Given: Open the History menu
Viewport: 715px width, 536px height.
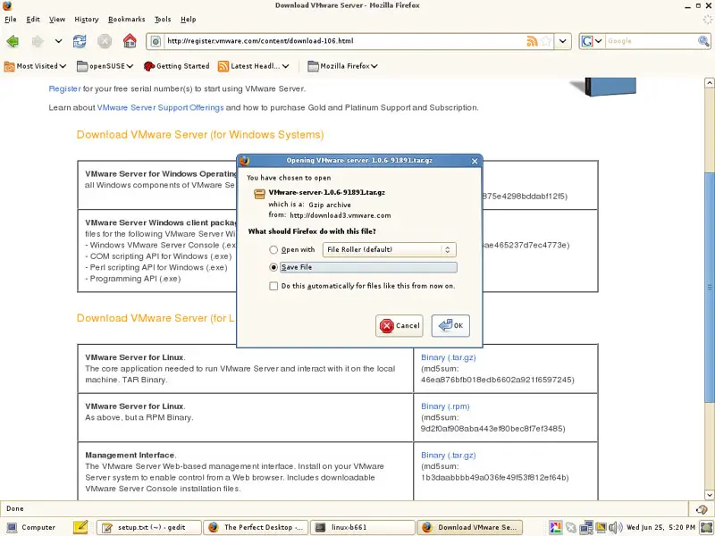Looking at the screenshot, I should [x=86, y=19].
